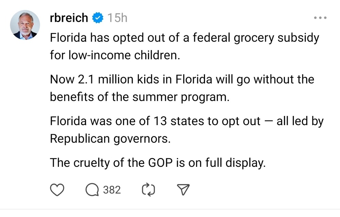Like the post with the heart icon
Screen dimensions: 340x217
click(x=57, y=190)
